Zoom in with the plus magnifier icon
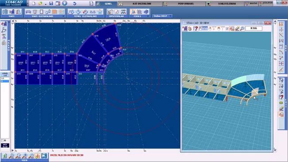This screenshot has width=288, height=162. pyautogui.click(x=25, y=156)
